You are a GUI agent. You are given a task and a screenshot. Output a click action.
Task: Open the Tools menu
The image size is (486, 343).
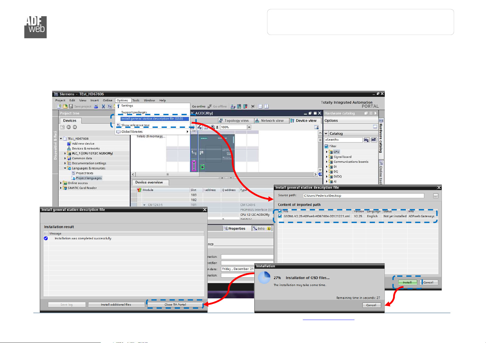coord(136,101)
